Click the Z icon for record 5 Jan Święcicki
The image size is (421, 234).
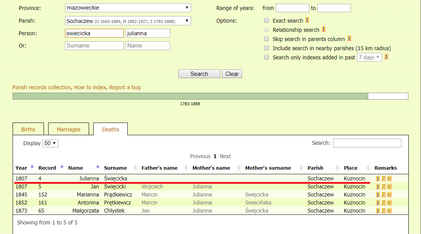click(x=384, y=187)
